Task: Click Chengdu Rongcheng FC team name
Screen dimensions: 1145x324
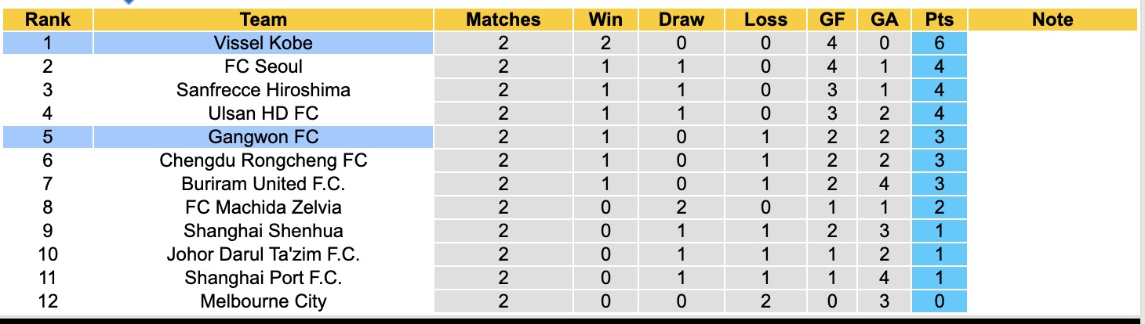Action: point(264,160)
